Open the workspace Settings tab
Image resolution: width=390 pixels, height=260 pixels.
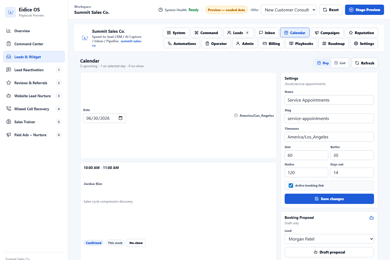[364, 44]
